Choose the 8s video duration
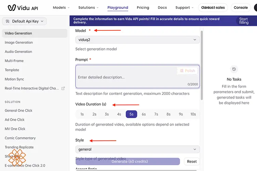This screenshot has height=171, width=257. pyautogui.click(x=168, y=114)
